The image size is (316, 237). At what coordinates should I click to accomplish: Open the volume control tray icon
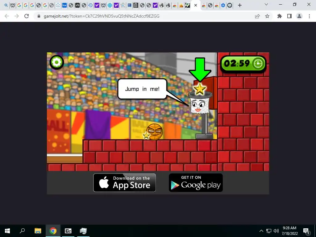[276, 231]
